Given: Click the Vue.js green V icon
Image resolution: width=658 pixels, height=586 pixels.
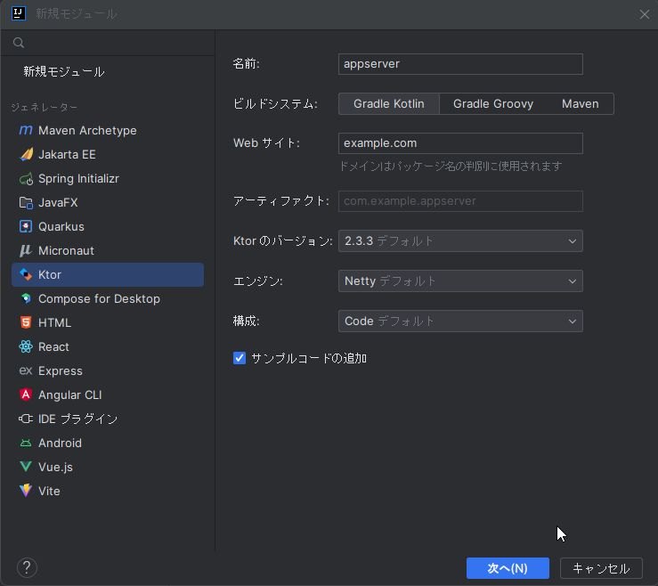Looking at the screenshot, I should point(26,467).
